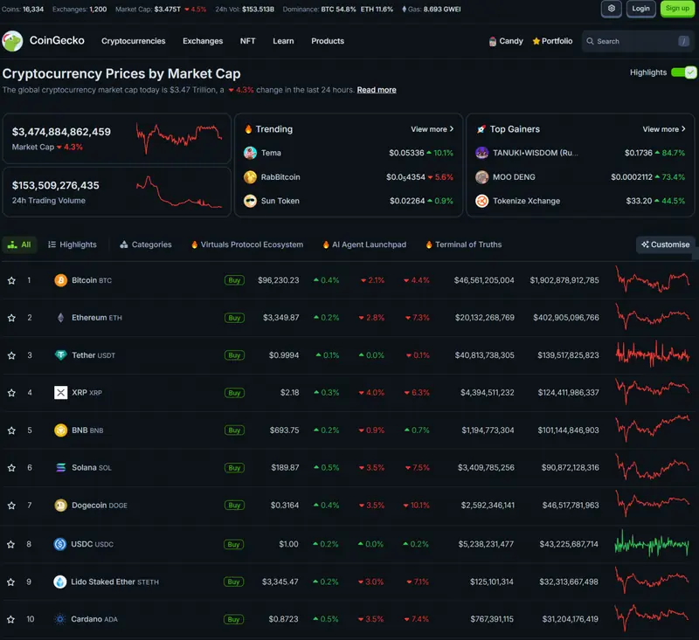Open the Learn nav menu
The width and height of the screenshot is (699, 640).
pos(283,41)
